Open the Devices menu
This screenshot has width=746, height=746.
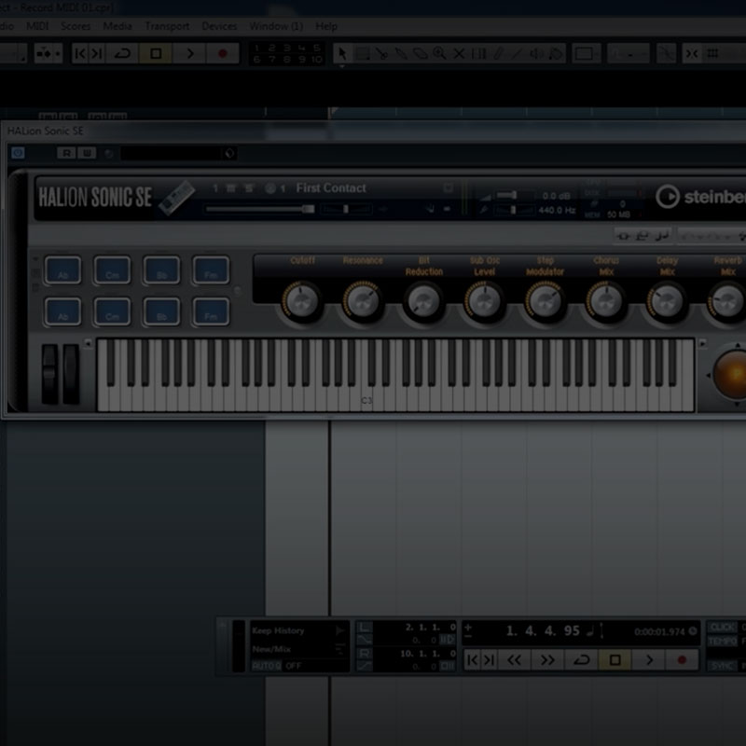[x=219, y=26]
